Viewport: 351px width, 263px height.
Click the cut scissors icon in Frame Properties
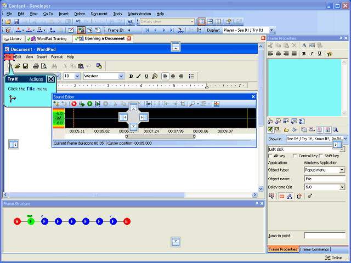click(x=270, y=45)
